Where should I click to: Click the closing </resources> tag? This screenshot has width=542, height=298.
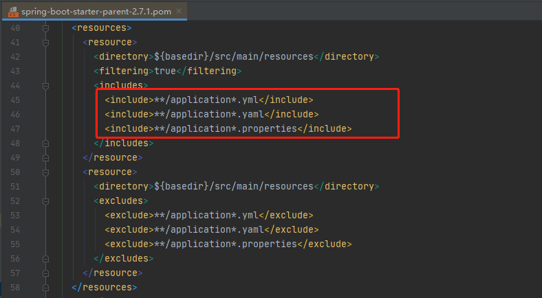coord(105,287)
